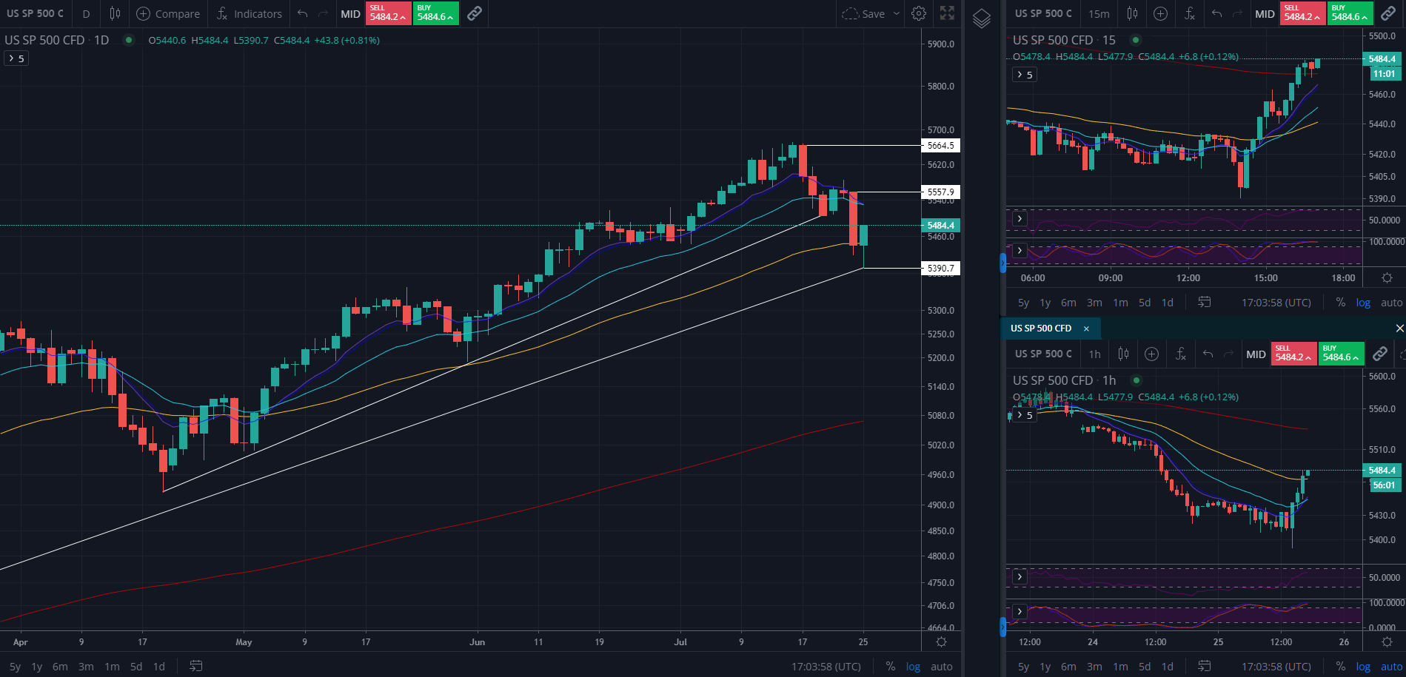Open candle style in 15m chart
Viewport: 1406px width, 677px height.
pyautogui.click(x=1132, y=13)
